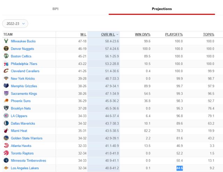
Task: Open the Philadelphia 76ers team link
Action: click(24, 64)
